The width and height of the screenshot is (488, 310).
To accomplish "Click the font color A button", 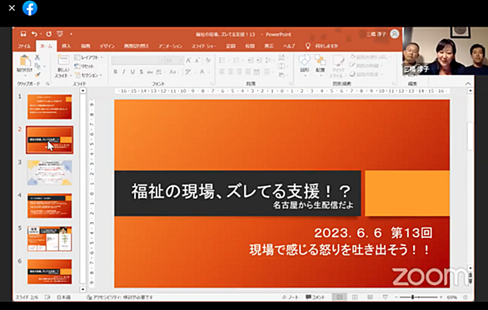I will coord(202,72).
